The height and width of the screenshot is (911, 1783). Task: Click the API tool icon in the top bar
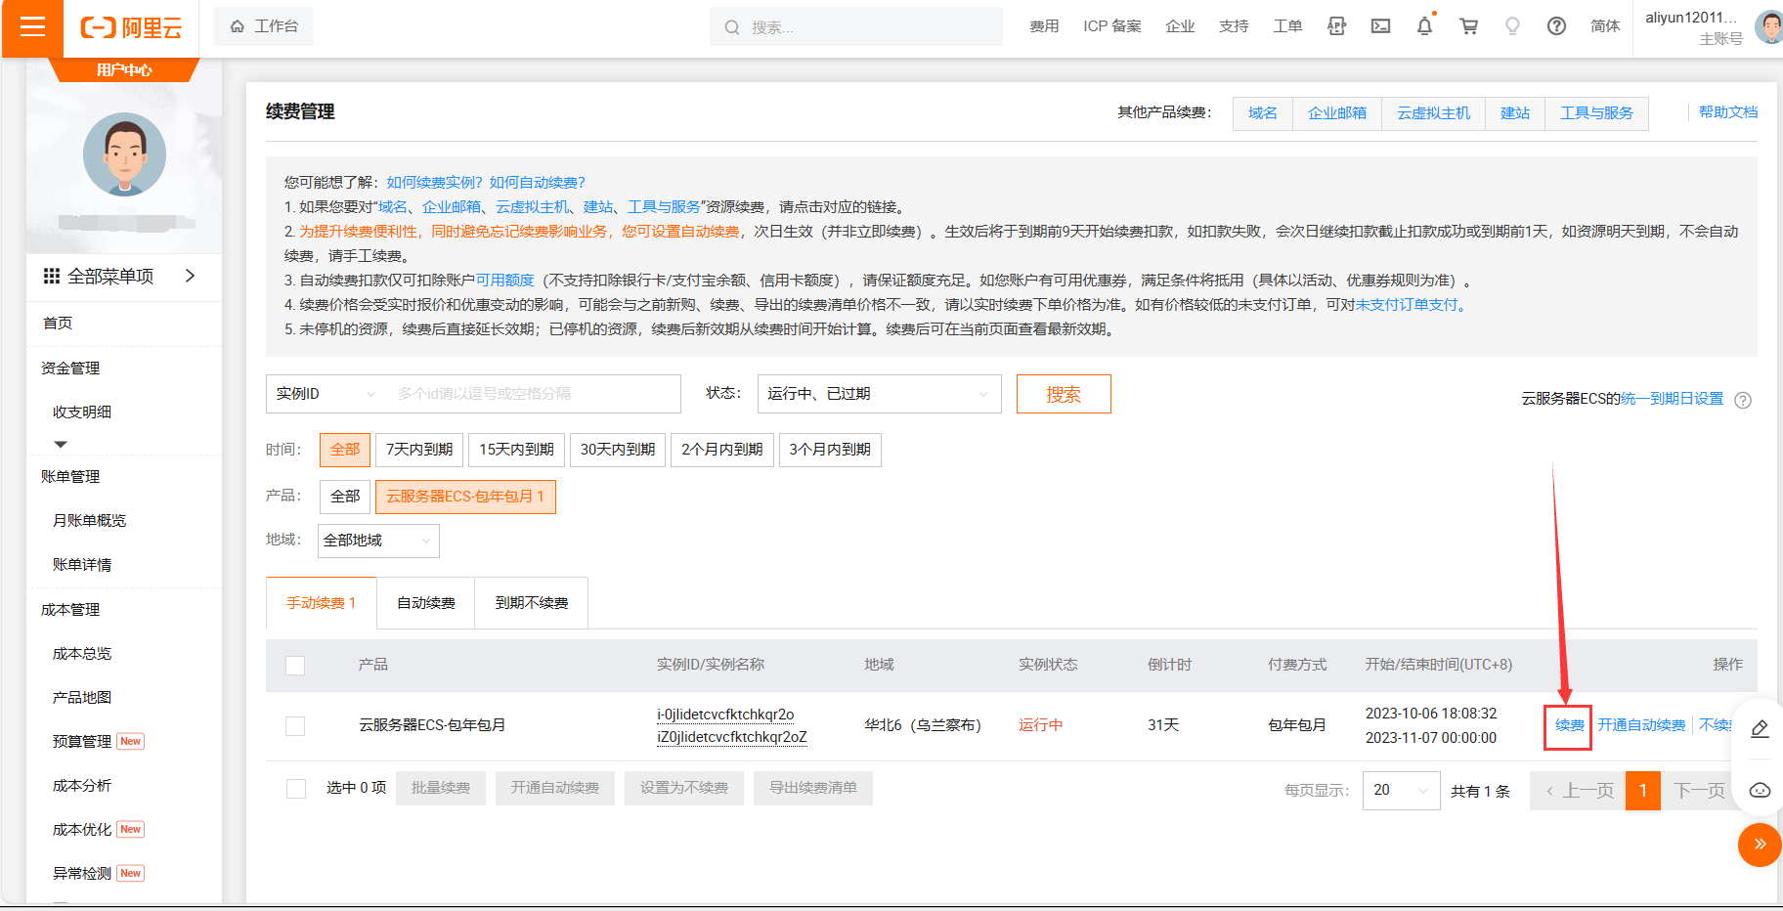pos(1336,26)
